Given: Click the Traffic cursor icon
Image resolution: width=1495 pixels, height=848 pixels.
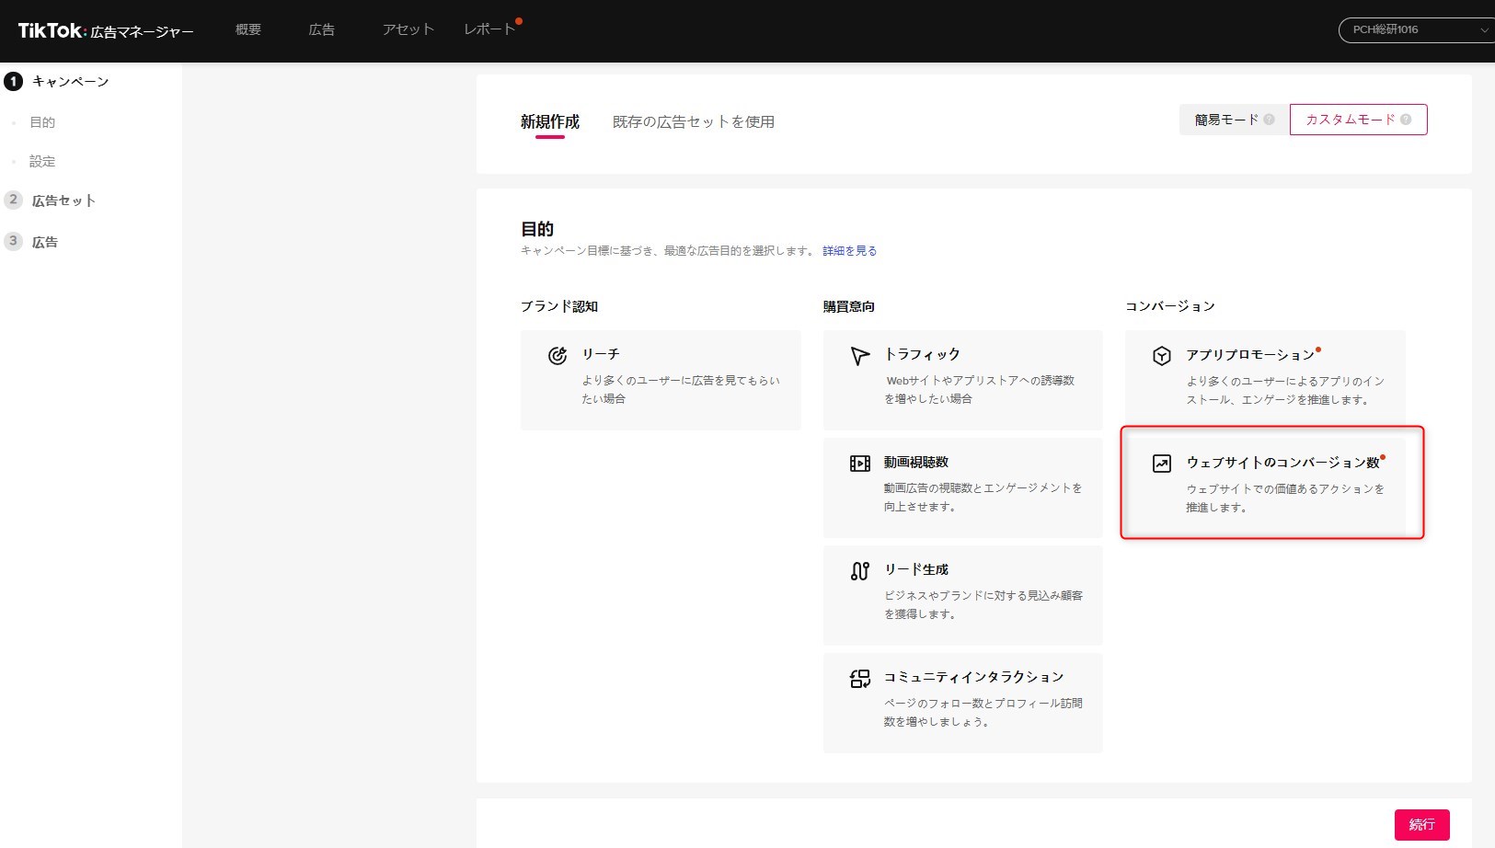Looking at the screenshot, I should 859,356.
